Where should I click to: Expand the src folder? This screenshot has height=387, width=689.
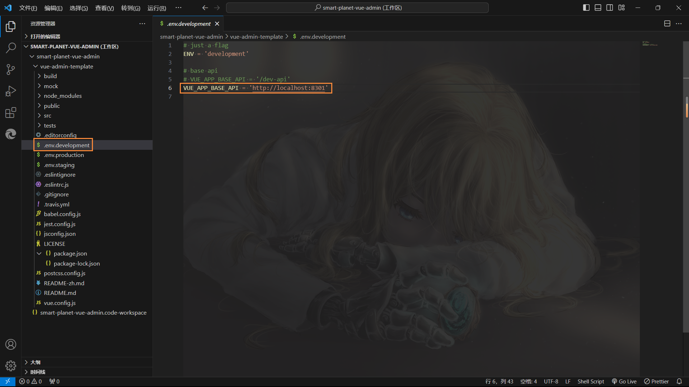click(47, 115)
